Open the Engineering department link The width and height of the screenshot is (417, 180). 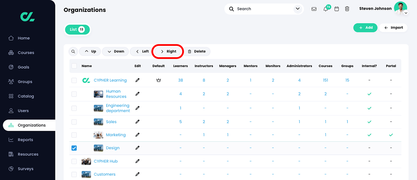[x=118, y=108]
